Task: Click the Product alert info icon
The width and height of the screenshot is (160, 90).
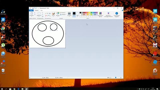Action: click(117, 13)
